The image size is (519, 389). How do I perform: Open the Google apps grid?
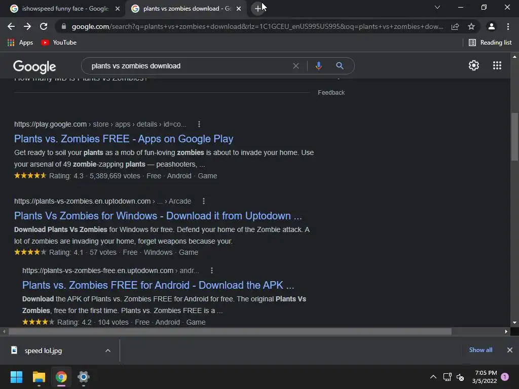coord(497,65)
